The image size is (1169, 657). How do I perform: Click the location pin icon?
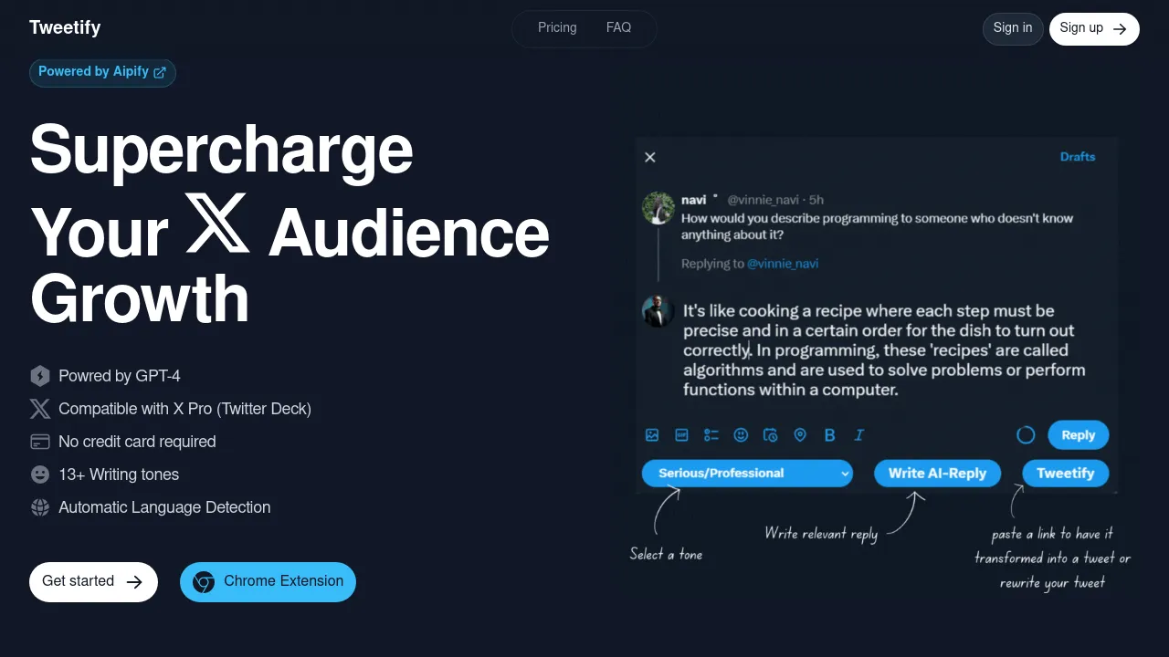click(800, 435)
